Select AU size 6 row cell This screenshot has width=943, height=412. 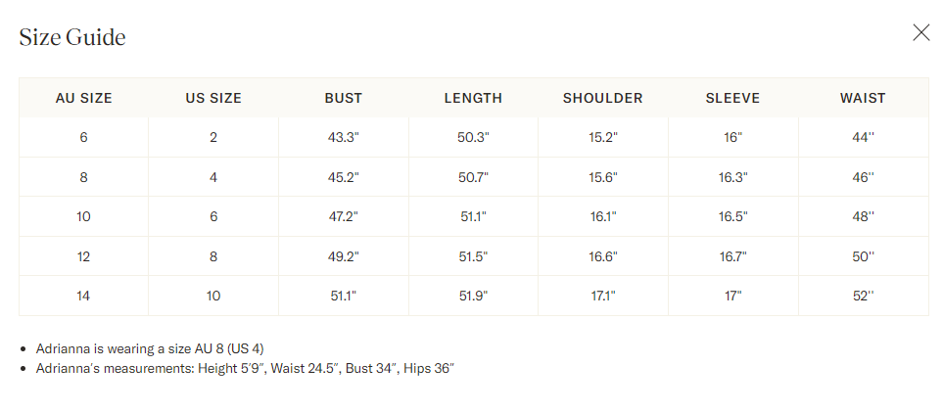click(83, 138)
